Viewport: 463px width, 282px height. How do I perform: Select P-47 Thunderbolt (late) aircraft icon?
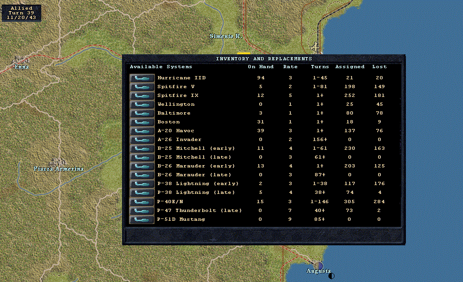(142, 211)
